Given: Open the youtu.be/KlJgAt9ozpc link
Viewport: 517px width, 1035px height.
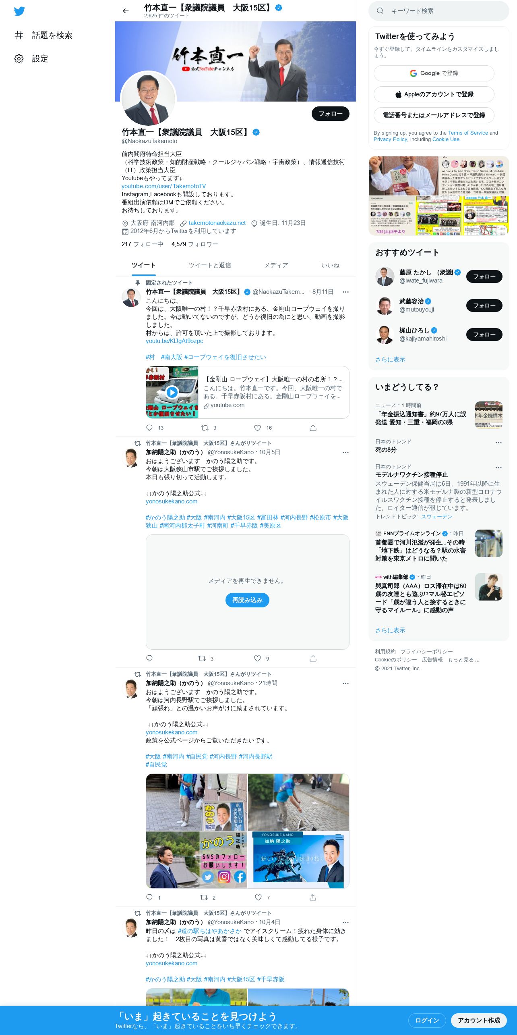Looking at the screenshot, I should (x=174, y=341).
